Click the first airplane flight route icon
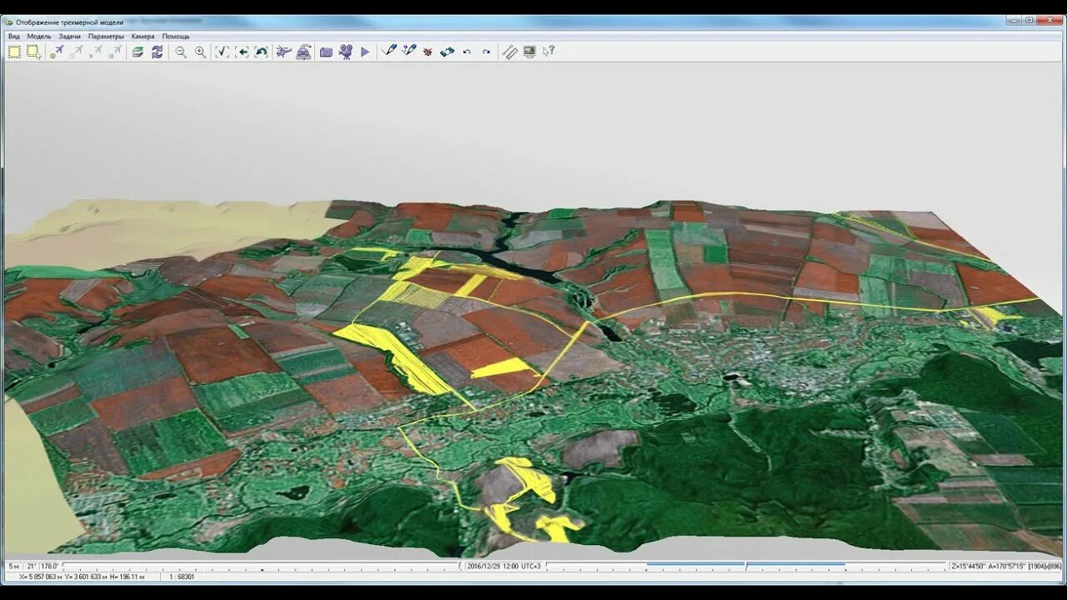 57,52
